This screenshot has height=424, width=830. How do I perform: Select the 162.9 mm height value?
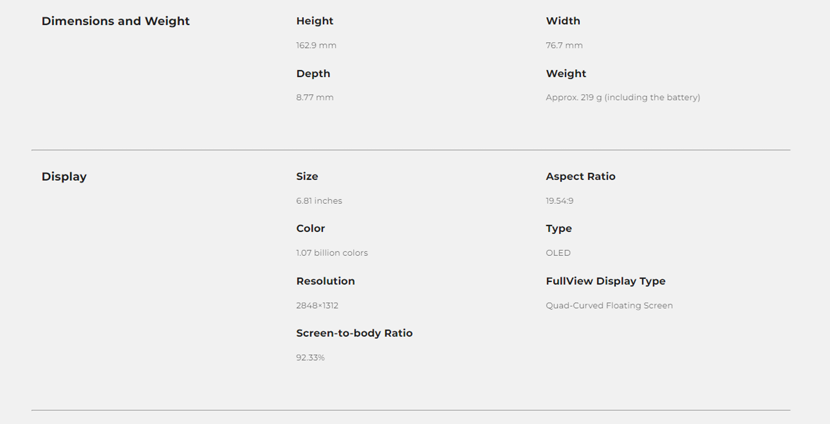[316, 45]
